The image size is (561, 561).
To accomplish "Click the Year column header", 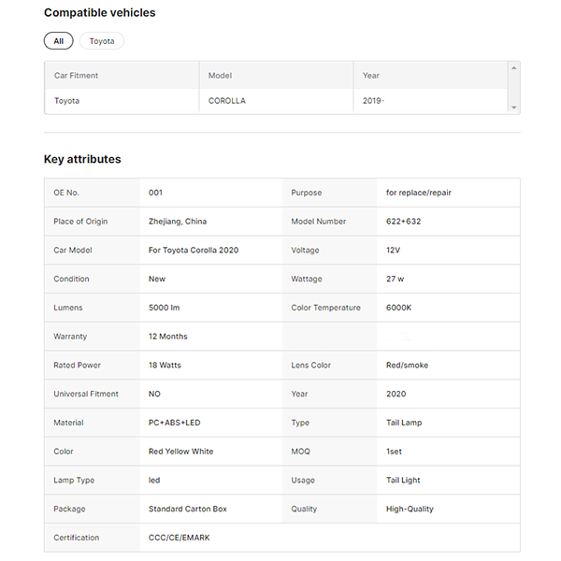I will coord(371,76).
